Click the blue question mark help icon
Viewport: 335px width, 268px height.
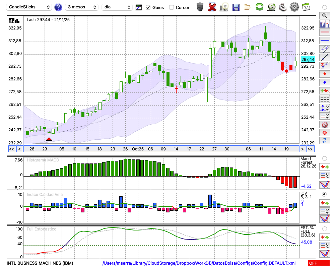(x=58, y=7)
